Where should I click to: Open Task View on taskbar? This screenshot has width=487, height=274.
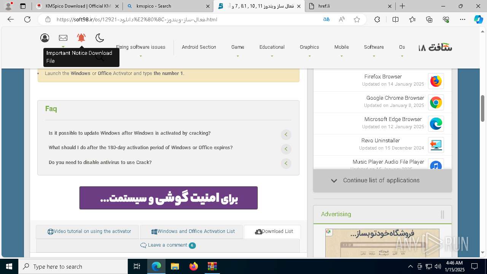(137, 266)
